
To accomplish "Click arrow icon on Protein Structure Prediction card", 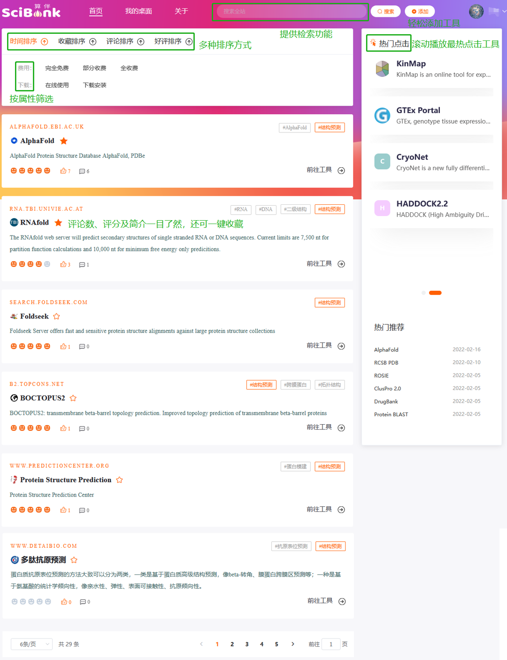I will (341, 510).
